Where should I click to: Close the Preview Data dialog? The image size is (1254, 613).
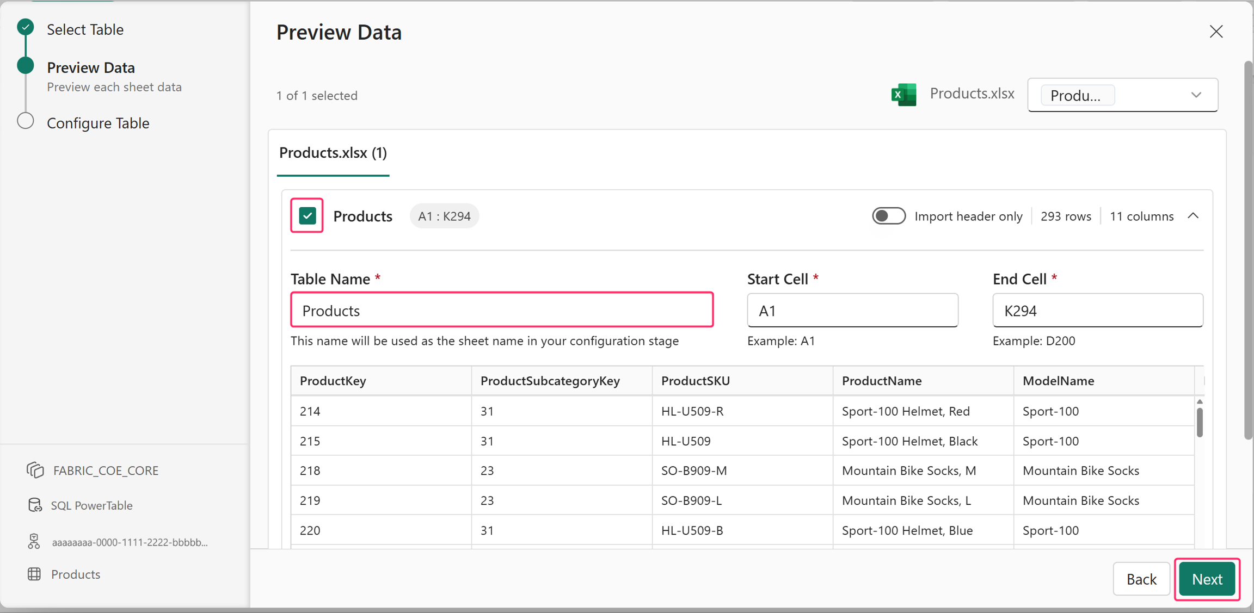coord(1216,32)
